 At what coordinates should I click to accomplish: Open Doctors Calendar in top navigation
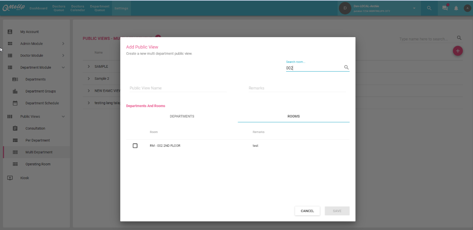click(x=78, y=8)
